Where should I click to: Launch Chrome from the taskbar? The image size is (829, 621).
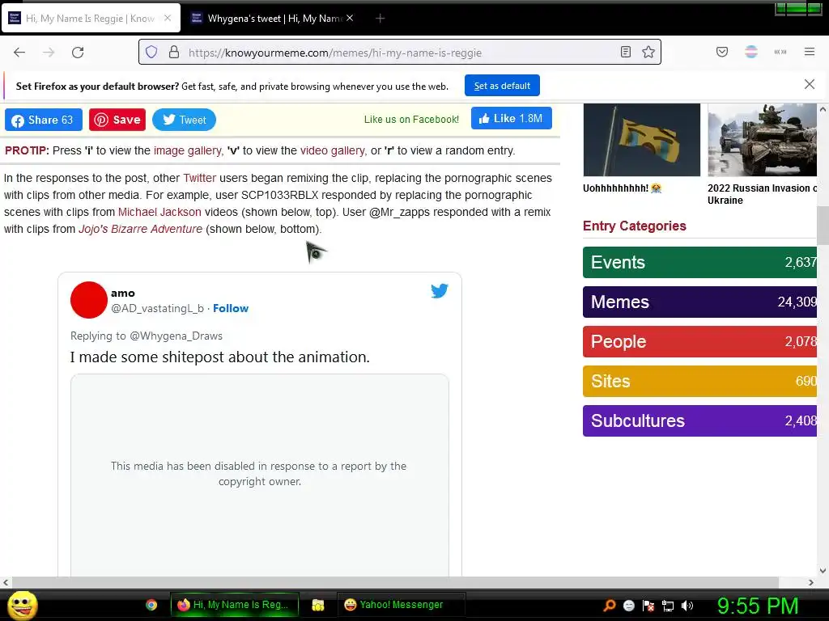coord(151,605)
